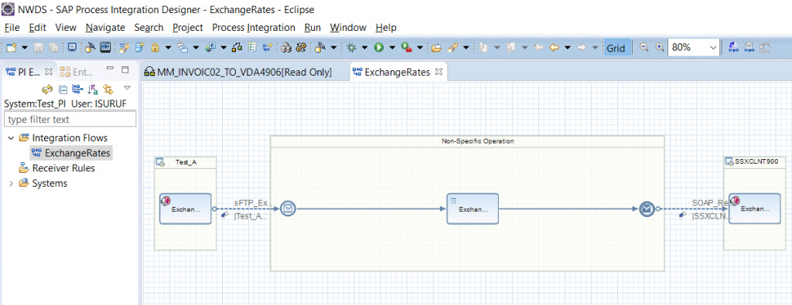The width and height of the screenshot is (792, 305).
Task: Open the 80% zoom level combo box
Action: point(694,47)
